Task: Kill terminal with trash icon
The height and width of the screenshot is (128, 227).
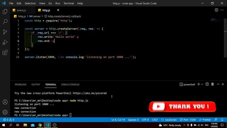Action: [x=212, y=84]
